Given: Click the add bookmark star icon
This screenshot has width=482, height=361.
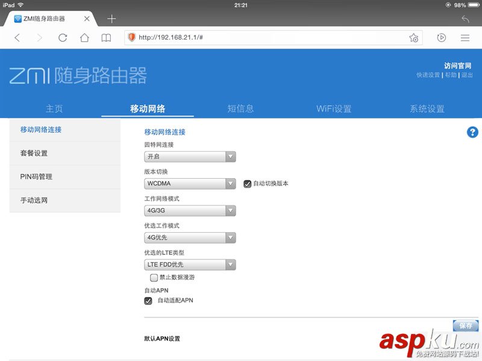Looking at the screenshot, I should point(413,37).
